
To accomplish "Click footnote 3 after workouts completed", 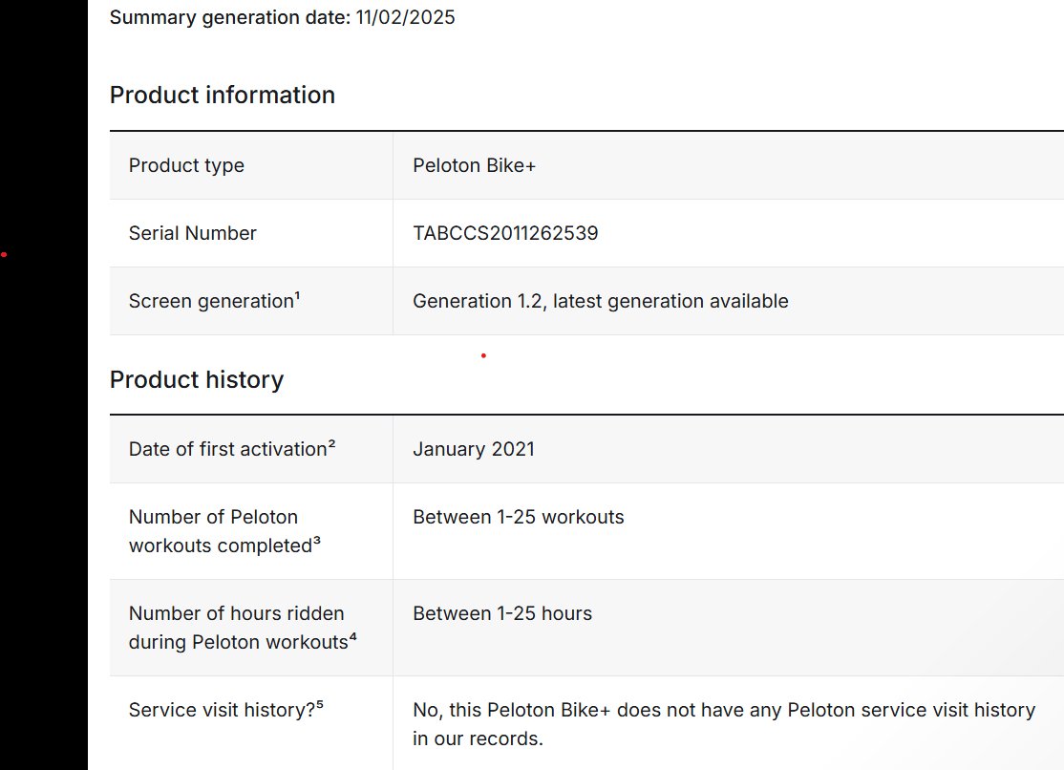I will (x=317, y=540).
